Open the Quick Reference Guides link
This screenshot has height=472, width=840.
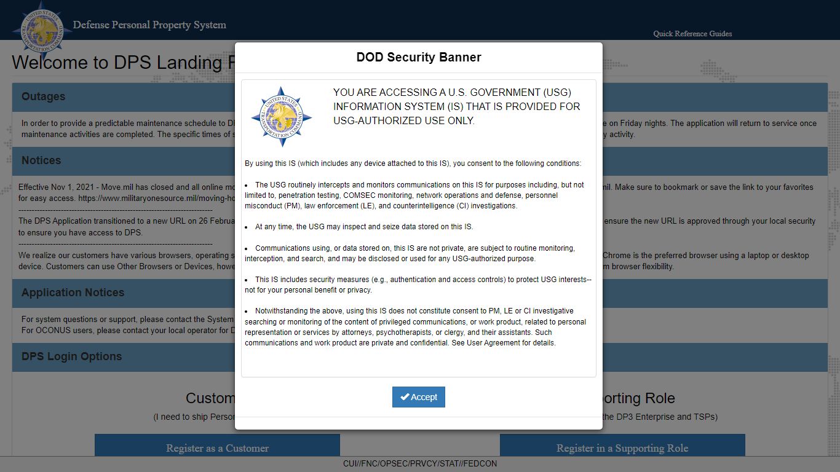pos(692,34)
